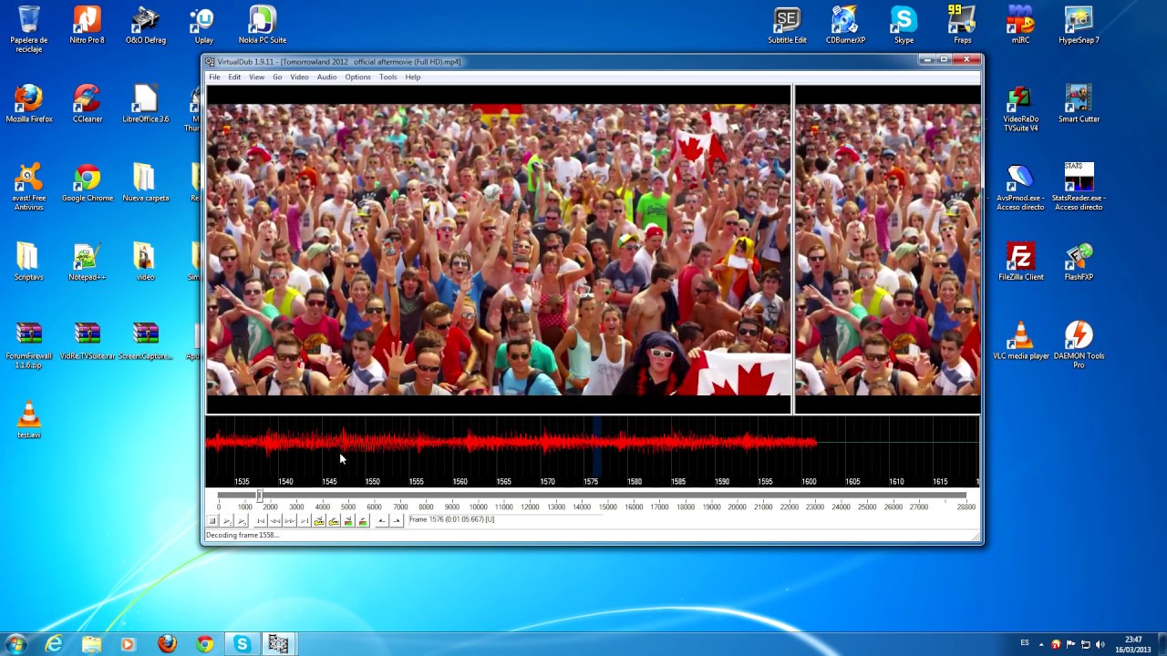The image size is (1167, 656).
Task: Select the CCleaner desktop icon
Action: [87, 105]
